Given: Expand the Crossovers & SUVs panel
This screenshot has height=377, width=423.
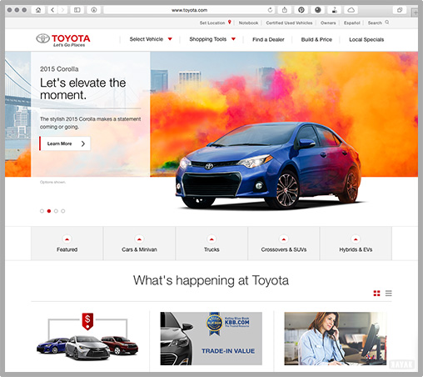Looking at the screenshot, I should tap(284, 244).
